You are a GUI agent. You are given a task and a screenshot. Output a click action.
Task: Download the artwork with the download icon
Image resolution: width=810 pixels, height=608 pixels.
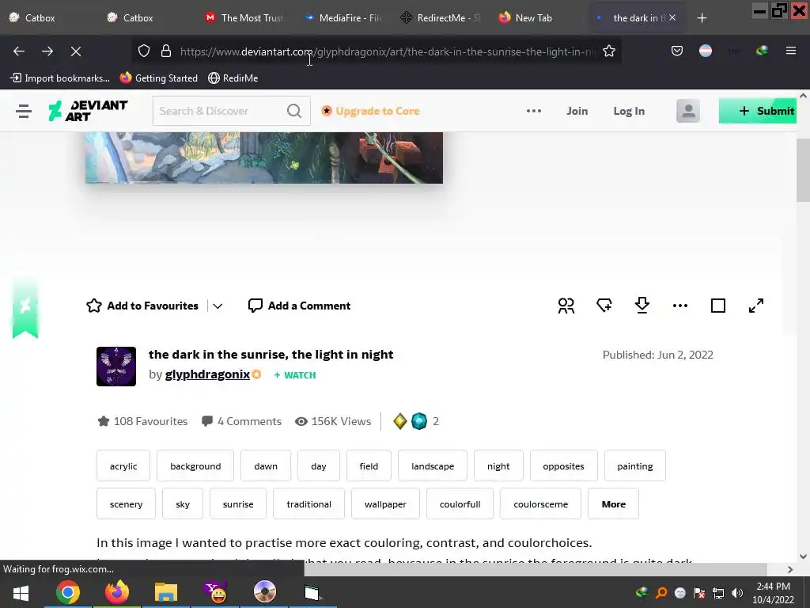click(642, 306)
